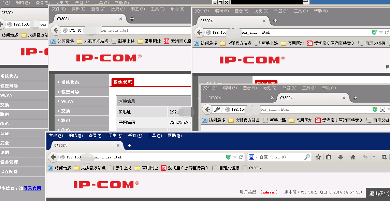Viewport: 390px width, 201px height.
Task: Open URL history dropdown in bottom window
Action: coord(235,157)
